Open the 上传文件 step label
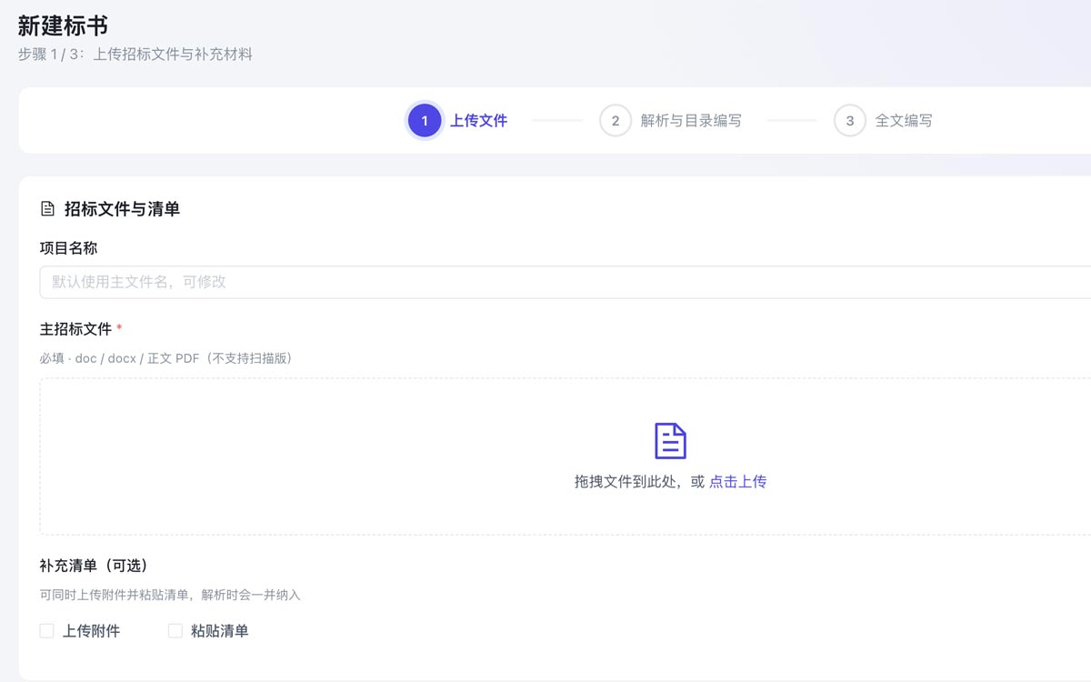 (x=479, y=120)
